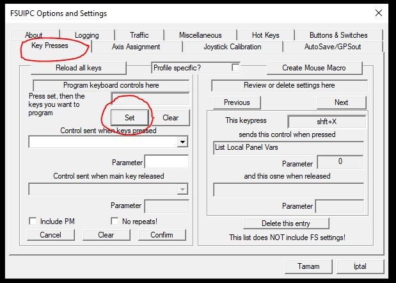Click the İptal button
Screen dimensions: 396x283
tap(360, 266)
